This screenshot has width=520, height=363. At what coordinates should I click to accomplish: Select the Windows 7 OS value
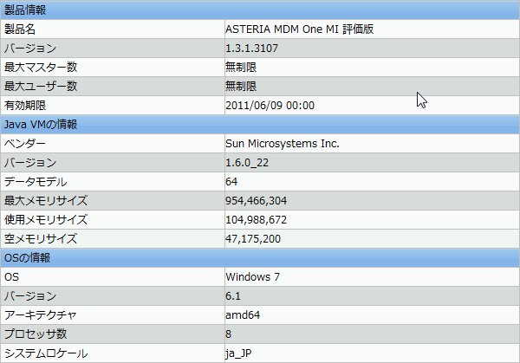[x=252, y=277]
